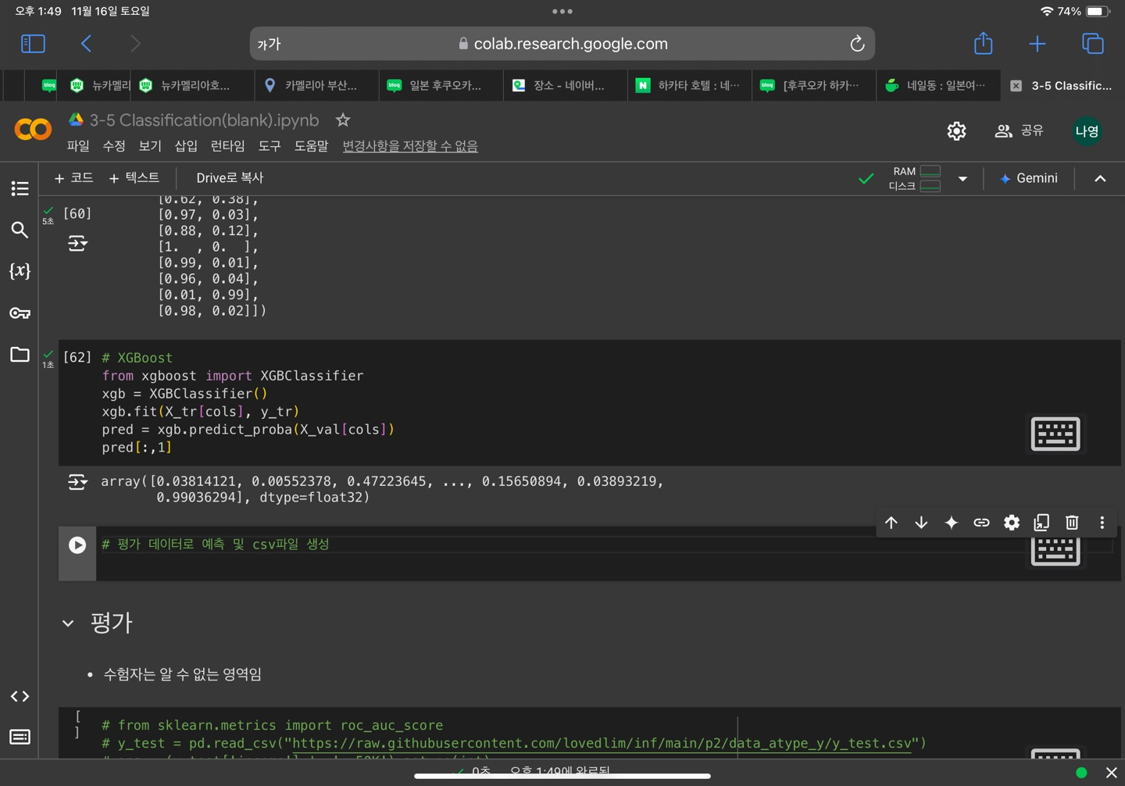Open the 나영 account avatar
This screenshot has height=786, width=1125.
[1087, 131]
